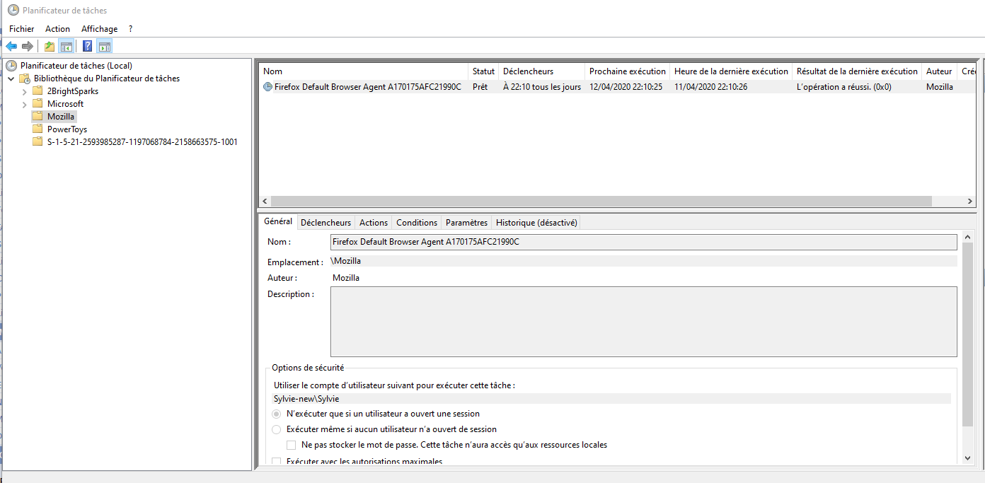Sort by the Statut column header
985x483 pixels.
pos(483,71)
